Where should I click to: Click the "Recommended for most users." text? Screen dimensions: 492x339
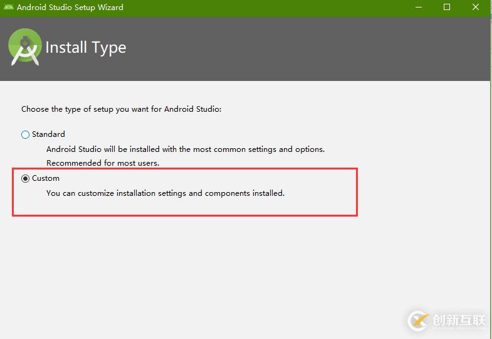pyautogui.click(x=103, y=163)
